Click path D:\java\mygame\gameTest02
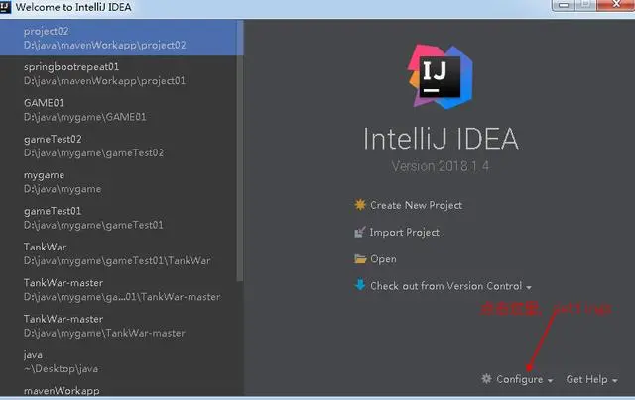This screenshot has width=635, height=400. [x=93, y=152]
